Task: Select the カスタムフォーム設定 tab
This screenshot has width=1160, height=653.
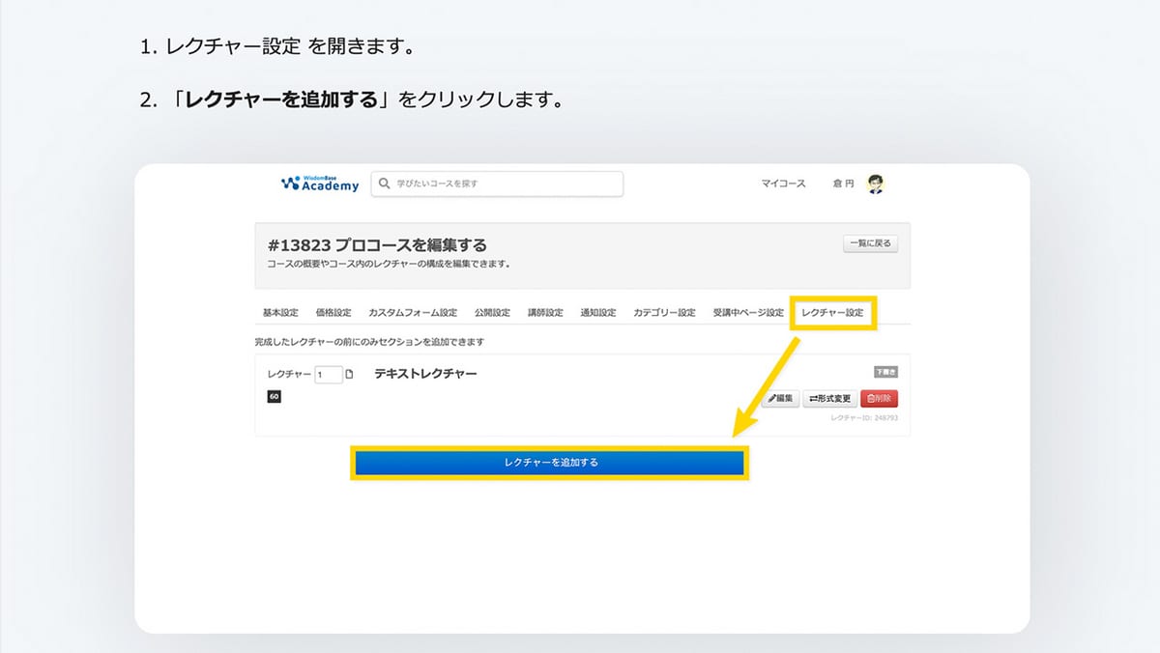Action: click(413, 313)
